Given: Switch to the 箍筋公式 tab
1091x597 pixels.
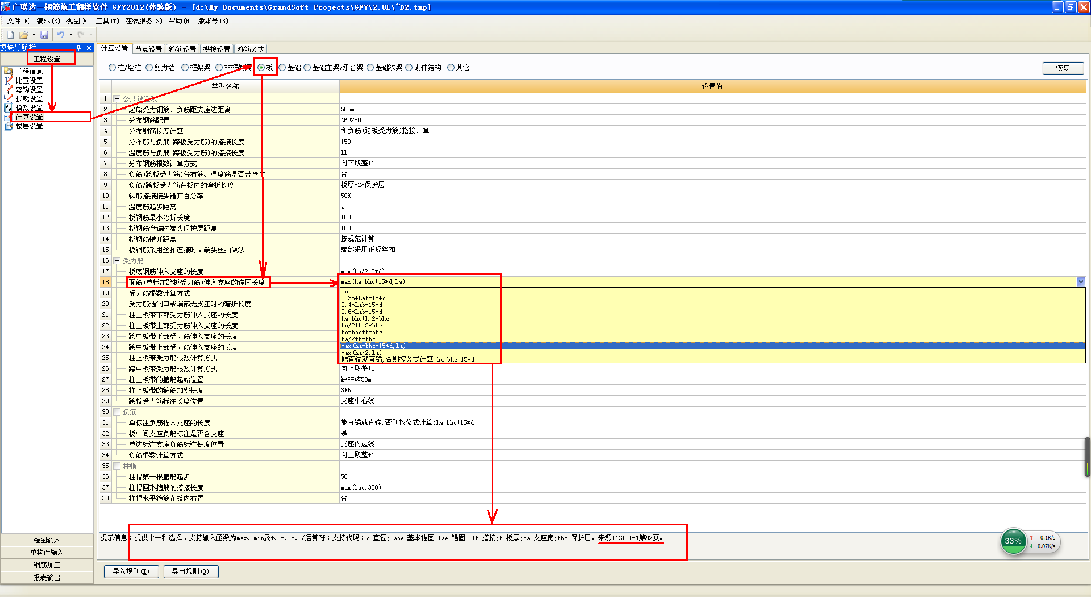Looking at the screenshot, I should 251,49.
